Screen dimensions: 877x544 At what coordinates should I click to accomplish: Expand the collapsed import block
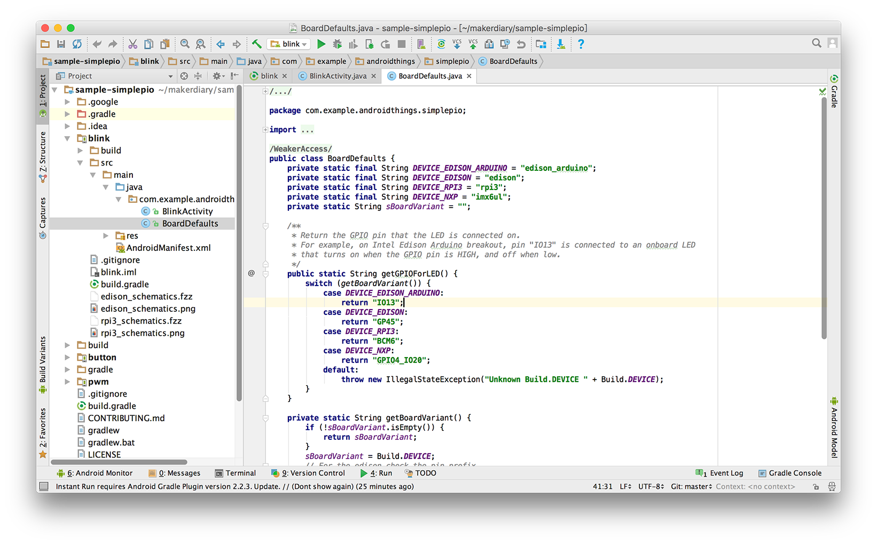(x=265, y=130)
